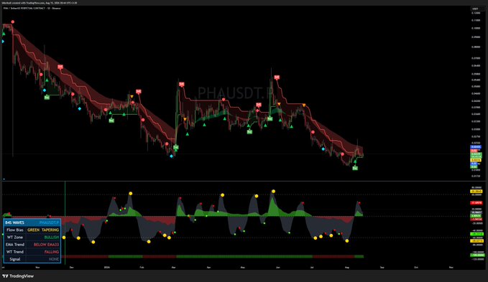This screenshot has width=488, height=282.
Task: Click the yellow oscillator tag above 60
Action: pyautogui.click(x=477, y=192)
